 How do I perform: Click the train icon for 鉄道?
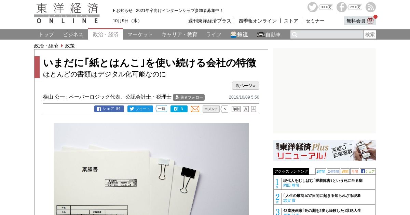[233, 34]
